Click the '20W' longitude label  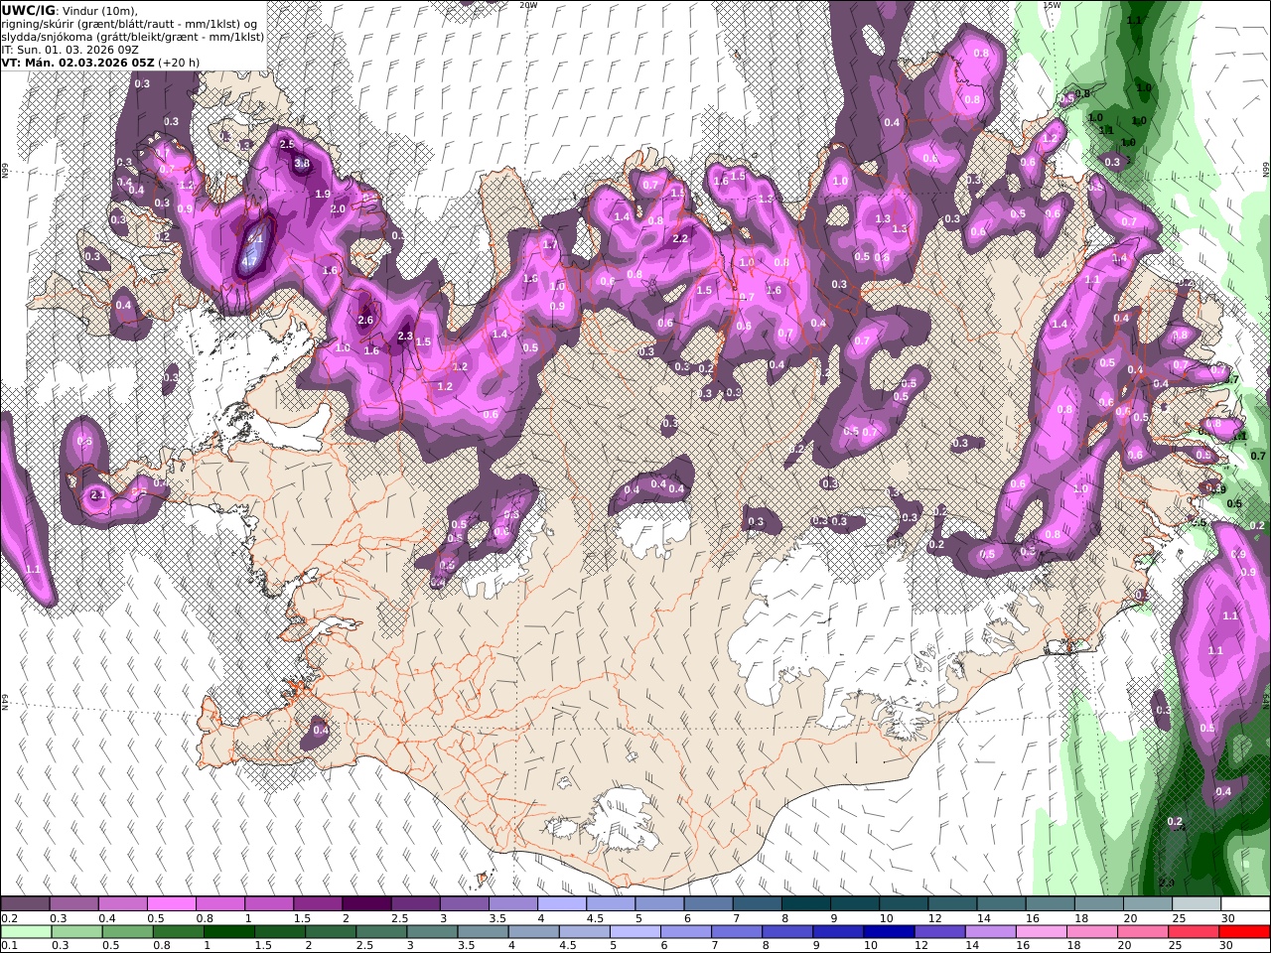tap(528, 5)
